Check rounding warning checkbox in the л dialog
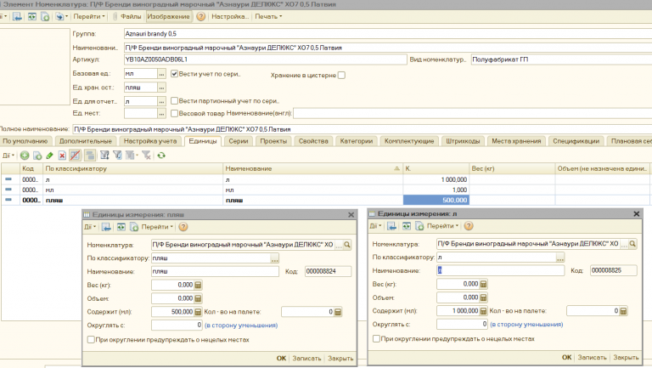Viewport: 652px width, 368px height. point(376,339)
